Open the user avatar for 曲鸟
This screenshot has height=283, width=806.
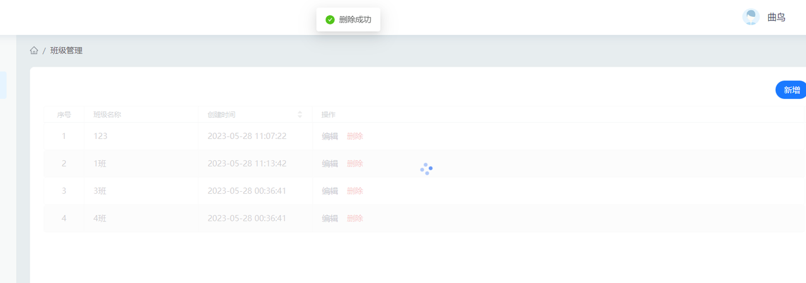[x=751, y=17]
